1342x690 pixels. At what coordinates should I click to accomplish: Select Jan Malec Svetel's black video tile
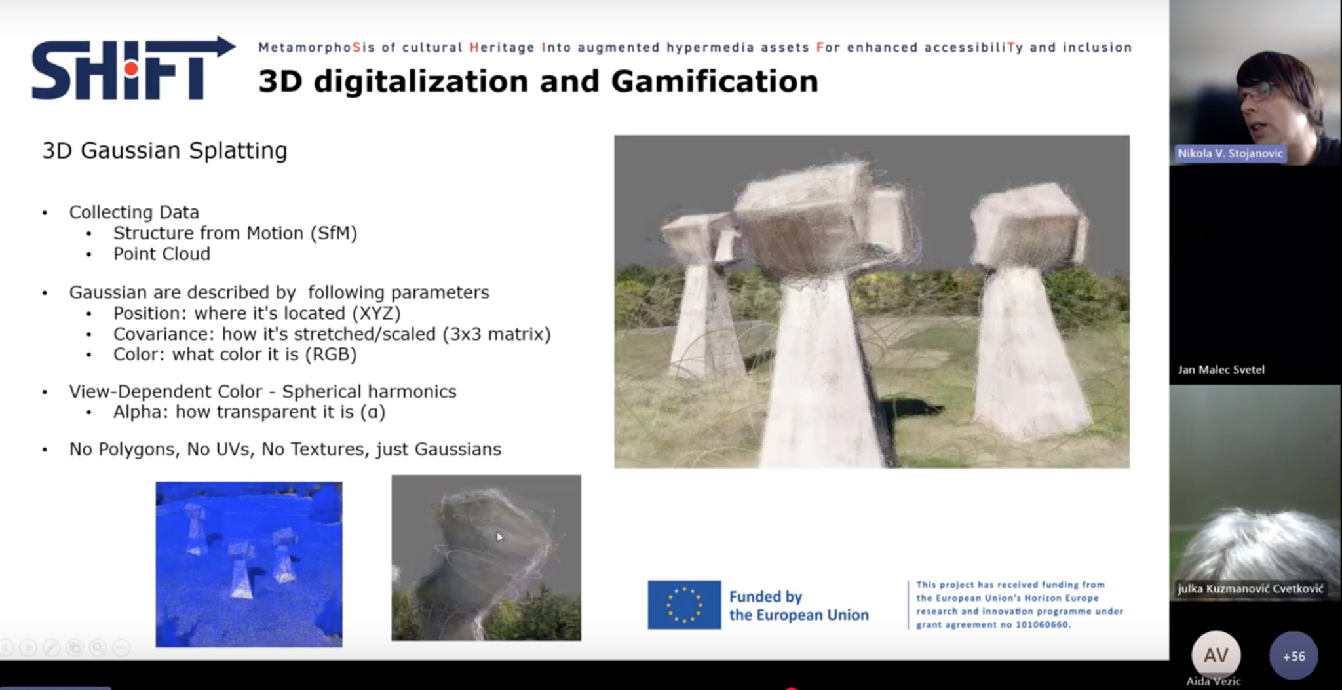click(x=1256, y=275)
